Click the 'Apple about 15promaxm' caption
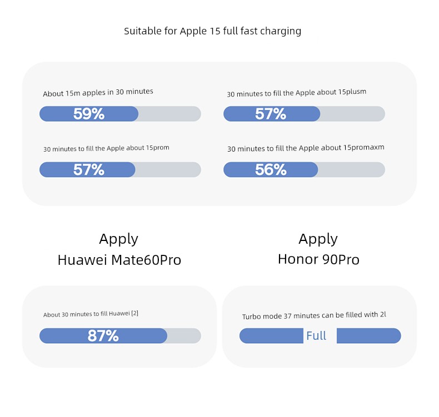 pos(341,148)
